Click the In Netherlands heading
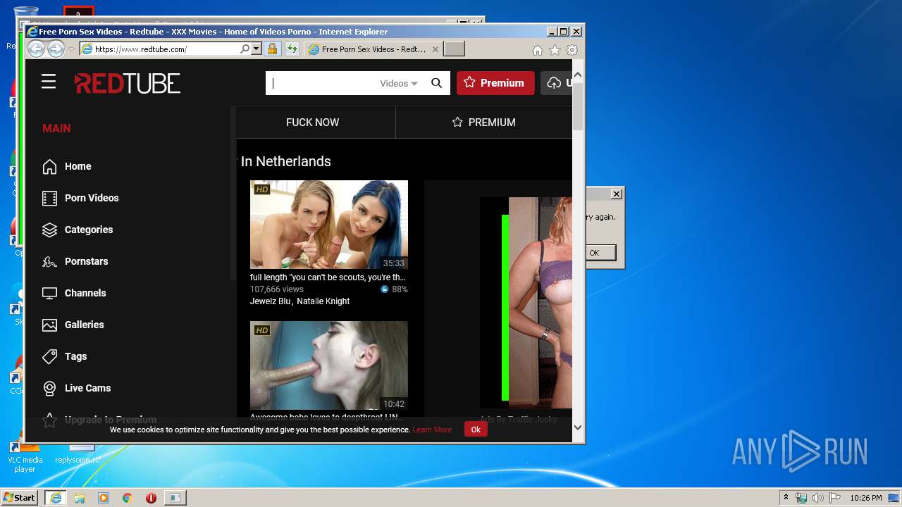Viewport: 902px width, 507px height. click(x=285, y=161)
